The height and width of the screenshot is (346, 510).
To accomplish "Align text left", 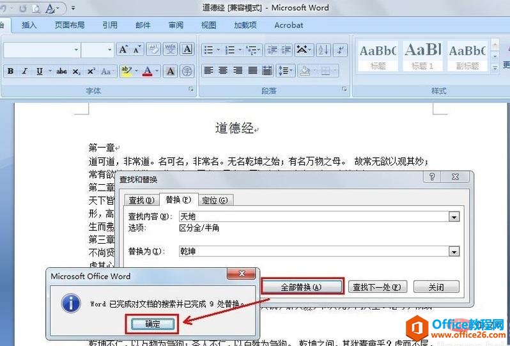I will [208, 70].
